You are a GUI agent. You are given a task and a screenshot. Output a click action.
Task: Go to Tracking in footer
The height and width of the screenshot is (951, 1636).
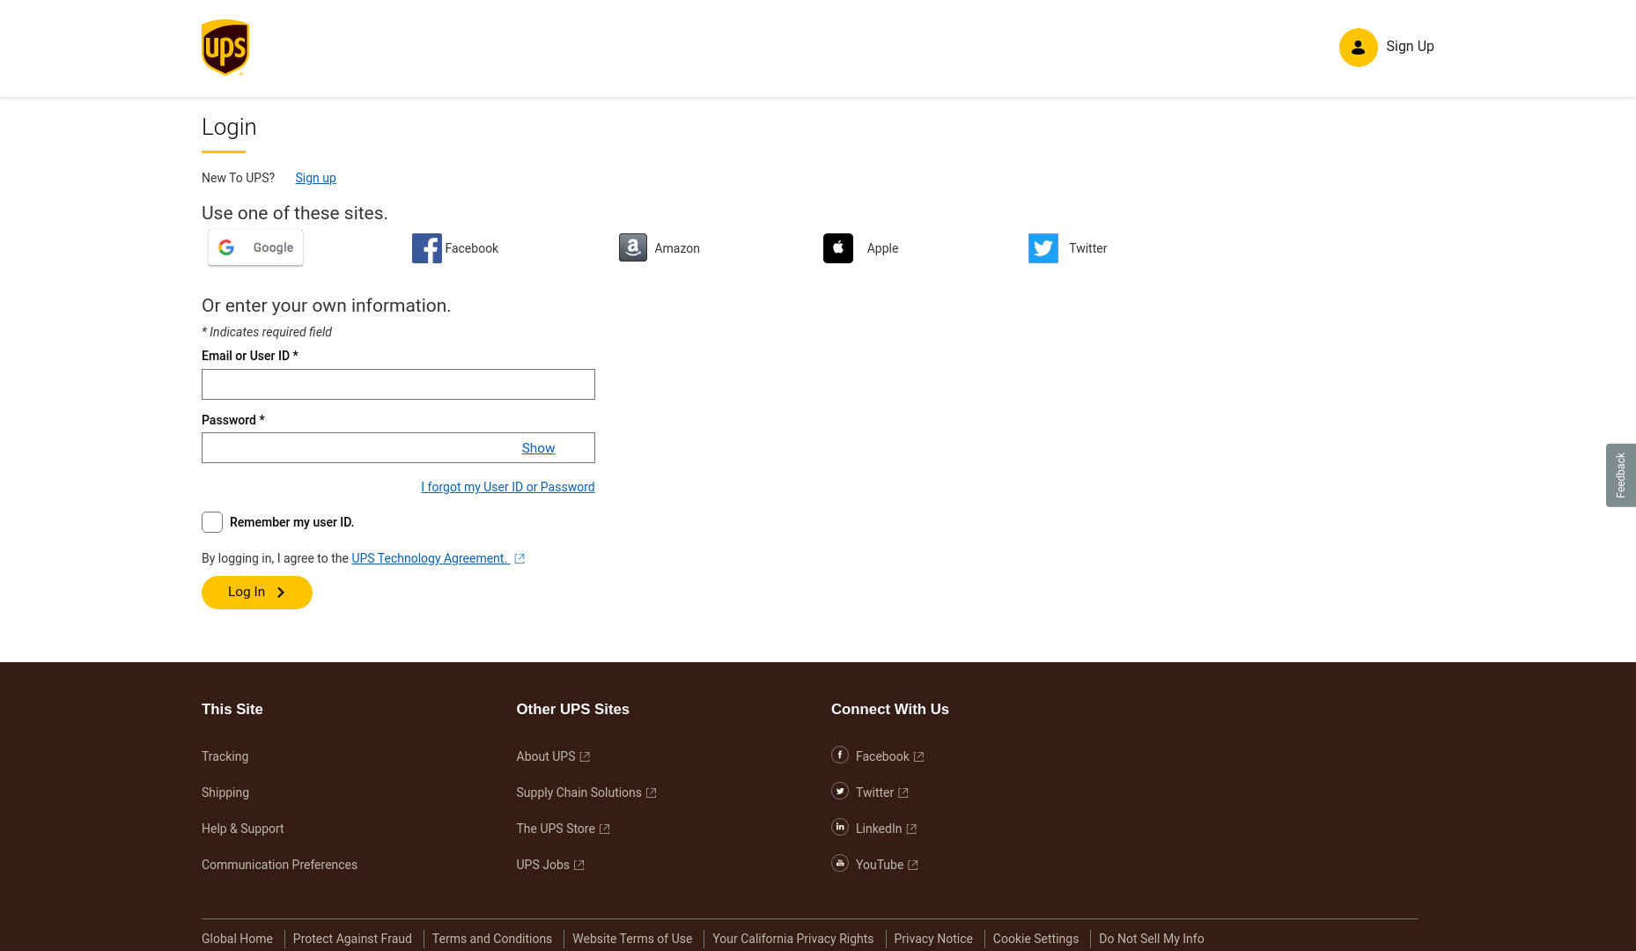pyautogui.click(x=225, y=756)
